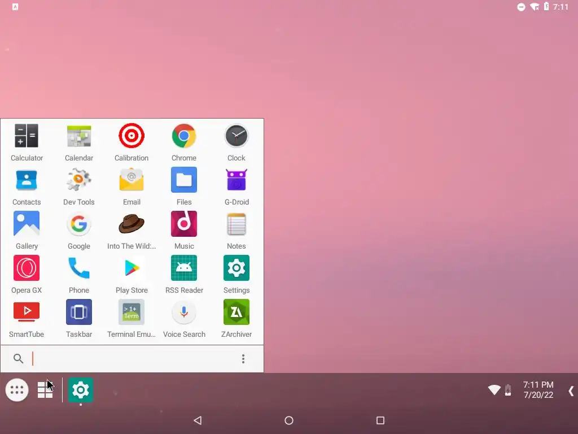Tap the Home navigation button
578x434 pixels.
(289, 420)
